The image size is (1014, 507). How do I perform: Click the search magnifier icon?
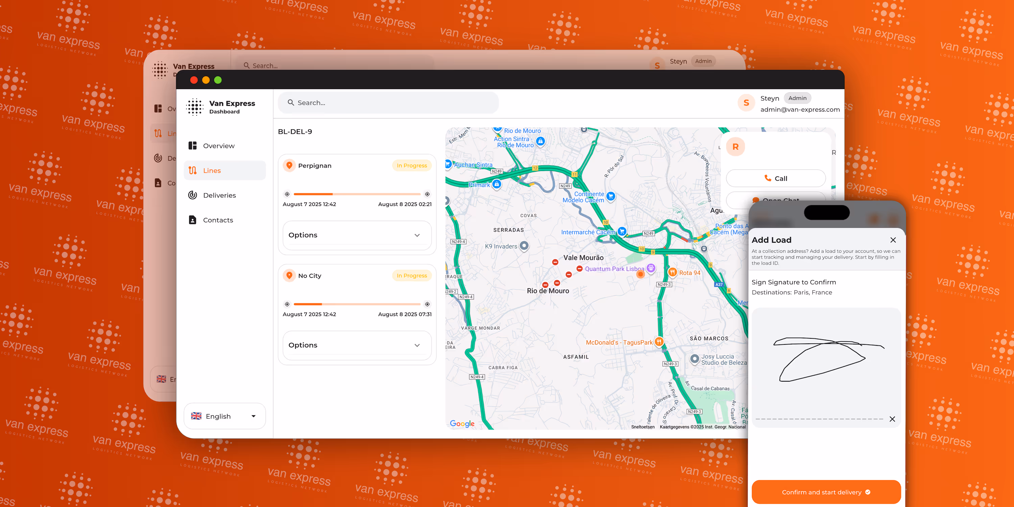point(290,103)
